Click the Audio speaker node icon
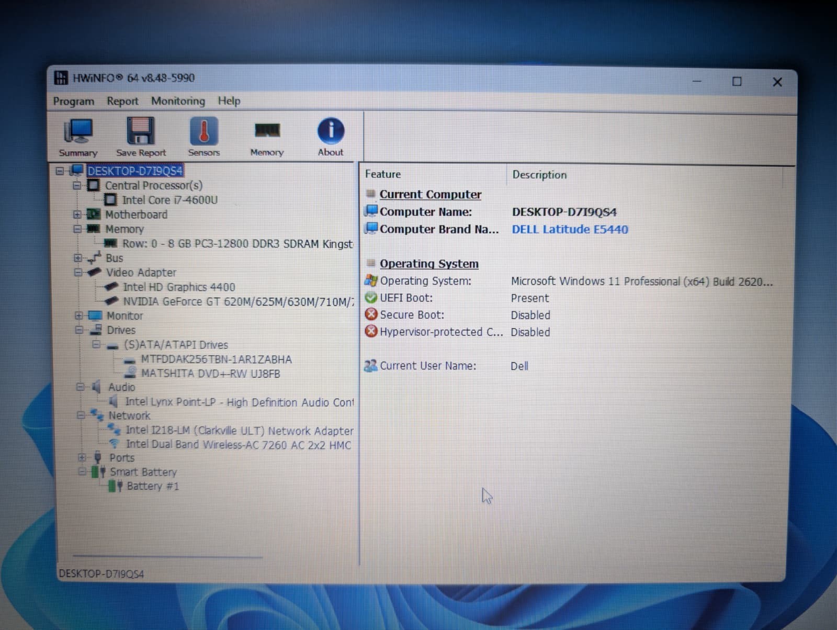The height and width of the screenshot is (630, 837). pos(96,387)
